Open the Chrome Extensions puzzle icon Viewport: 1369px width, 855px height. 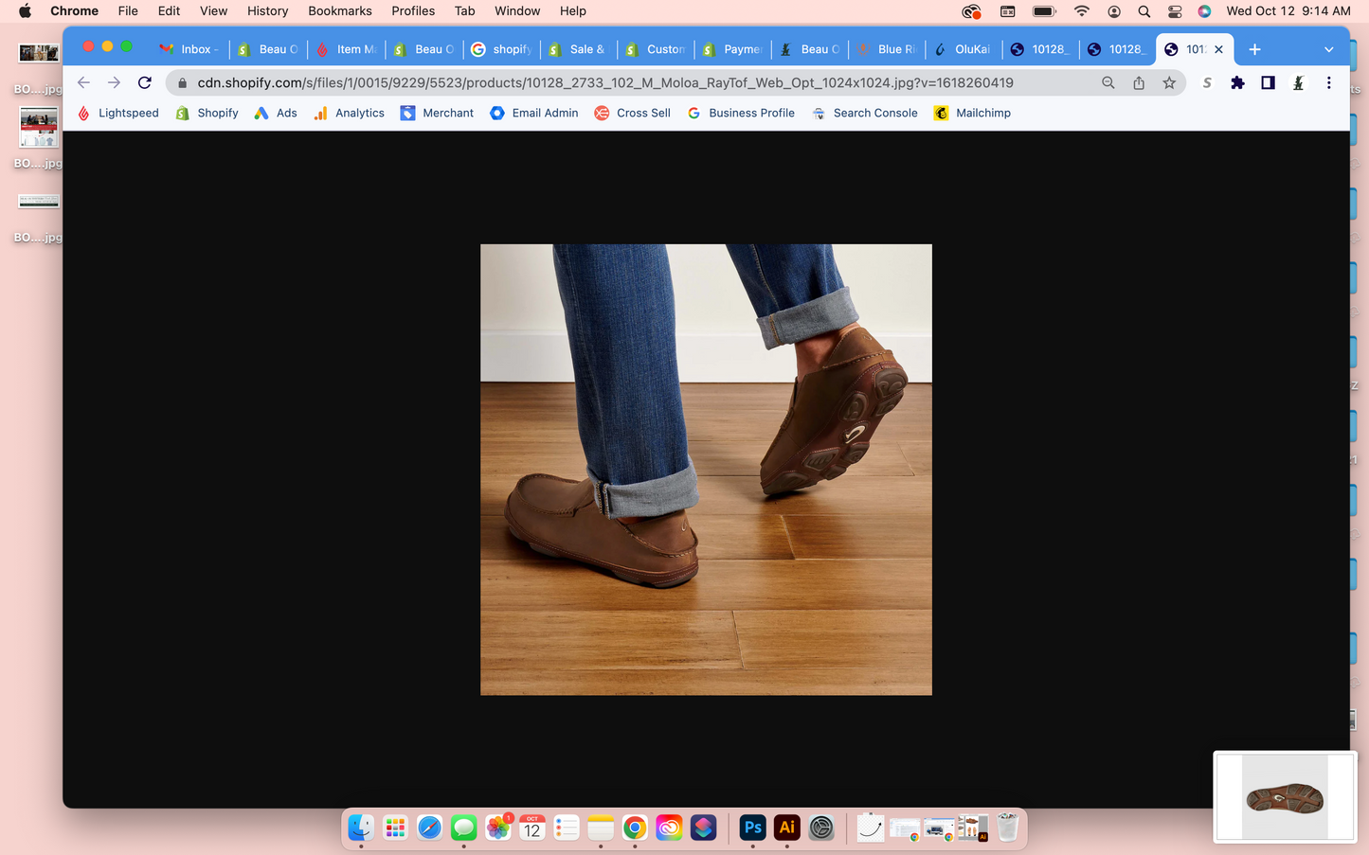(x=1237, y=83)
